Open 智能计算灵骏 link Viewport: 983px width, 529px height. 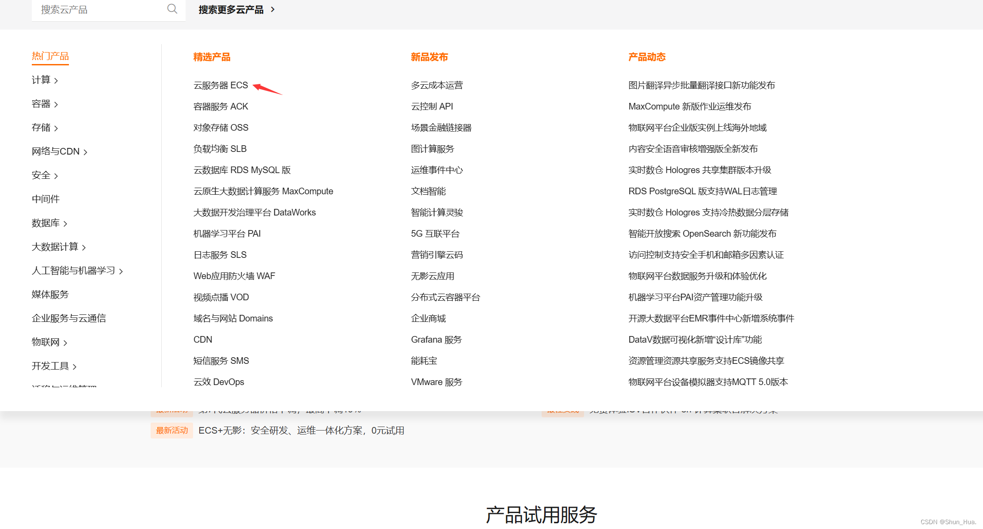coord(437,212)
